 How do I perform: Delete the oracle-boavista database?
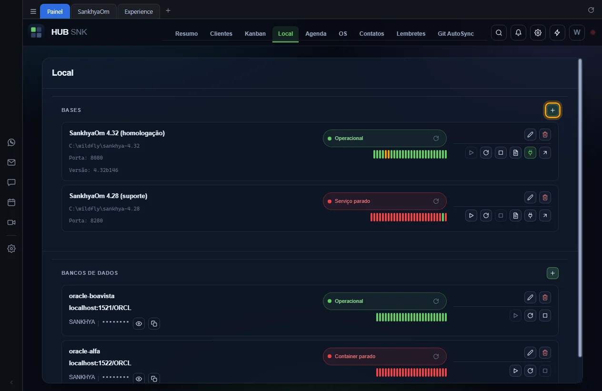pyautogui.click(x=545, y=298)
